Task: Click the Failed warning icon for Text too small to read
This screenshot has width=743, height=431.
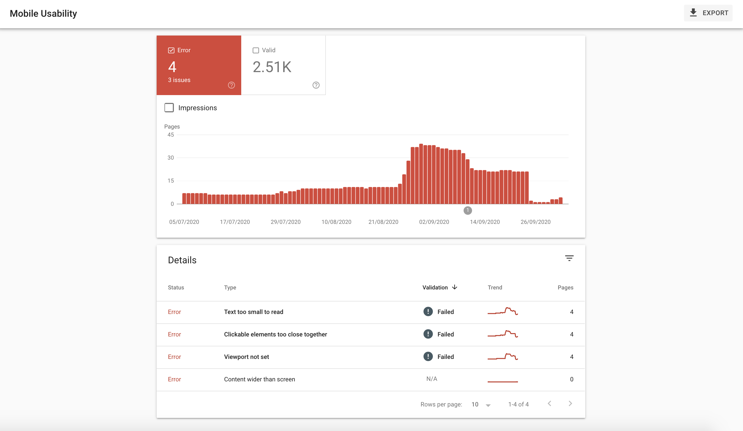Action: [x=428, y=312]
